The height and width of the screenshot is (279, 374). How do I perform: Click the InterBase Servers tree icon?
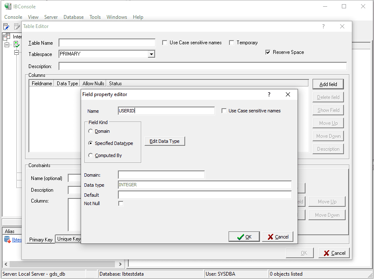[5, 36]
